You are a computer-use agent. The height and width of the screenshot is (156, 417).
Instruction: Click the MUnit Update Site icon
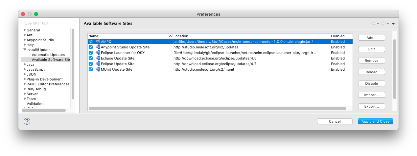(x=98, y=69)
